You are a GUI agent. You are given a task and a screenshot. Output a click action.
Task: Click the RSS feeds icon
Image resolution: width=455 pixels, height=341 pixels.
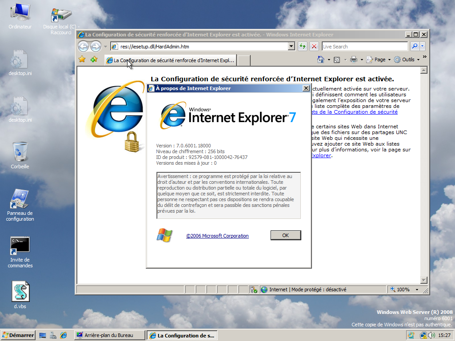point(337,59)
